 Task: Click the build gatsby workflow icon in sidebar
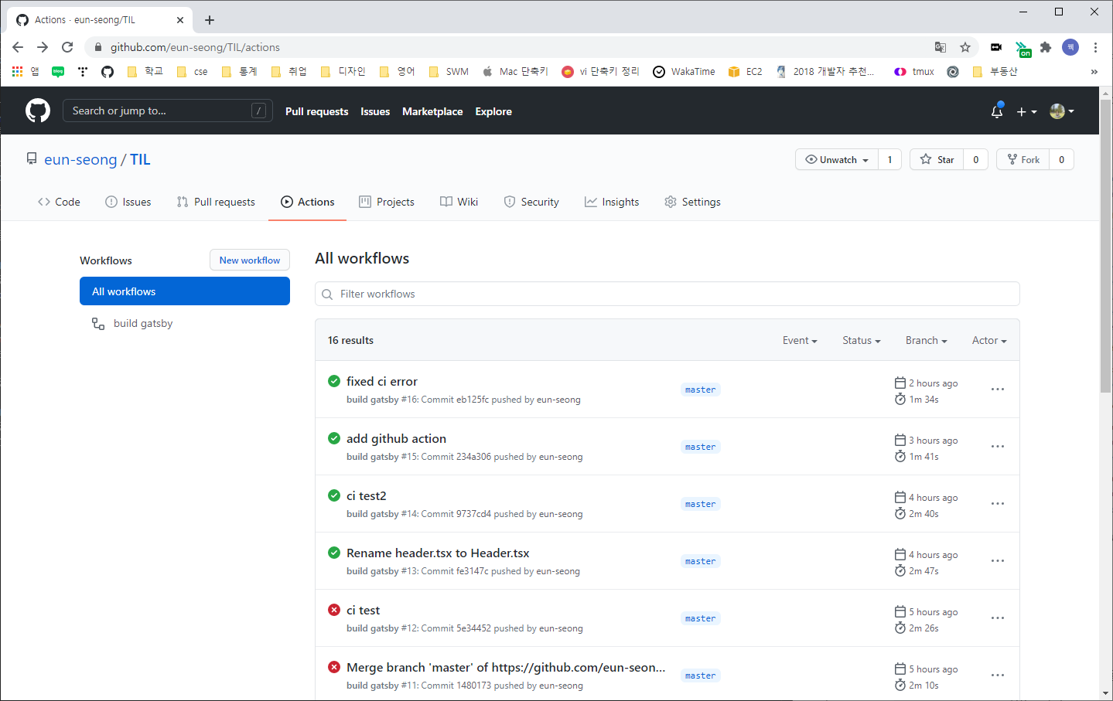98,323
